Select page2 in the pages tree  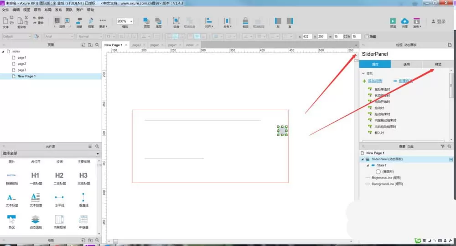click(21, 64)
